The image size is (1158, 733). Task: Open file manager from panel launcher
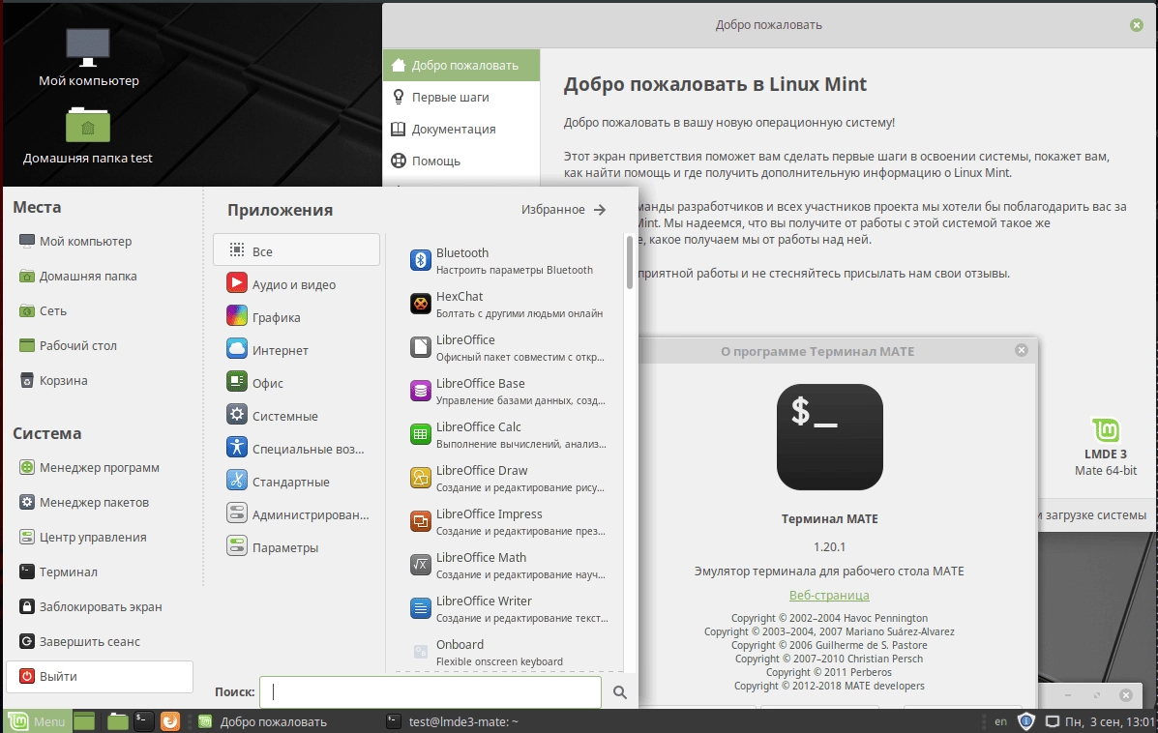pyautogui.click(x=117, y=721)
